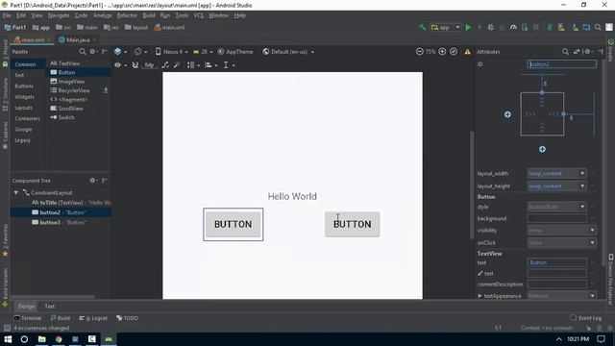
Task: Open Component Tree gear settings
Action: pos(92,181)
